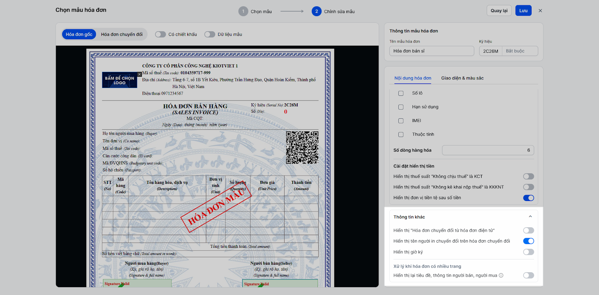Enable the converted e-invoice label toggle

click(529, 231)
